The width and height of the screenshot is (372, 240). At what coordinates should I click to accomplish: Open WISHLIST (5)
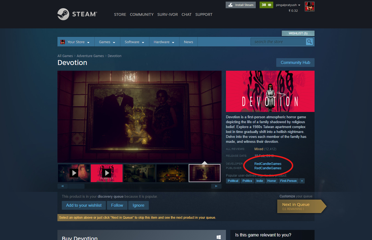tap(298, 33)
